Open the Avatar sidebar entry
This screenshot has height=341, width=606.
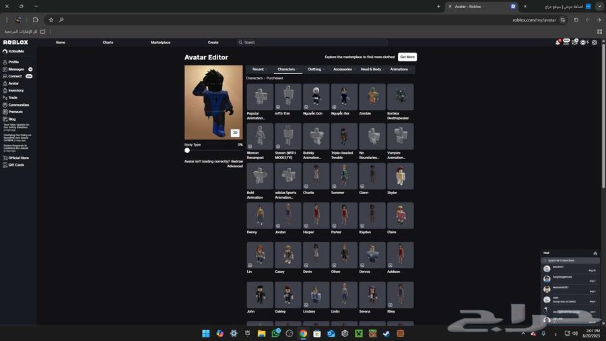coord(11,83)
